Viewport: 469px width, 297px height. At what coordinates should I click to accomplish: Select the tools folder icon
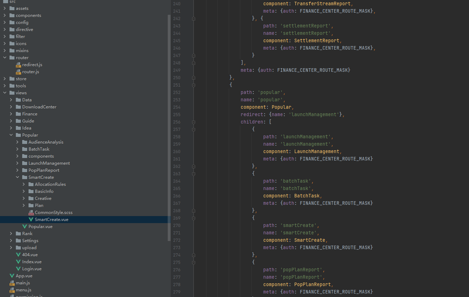(x=12, y=86)
